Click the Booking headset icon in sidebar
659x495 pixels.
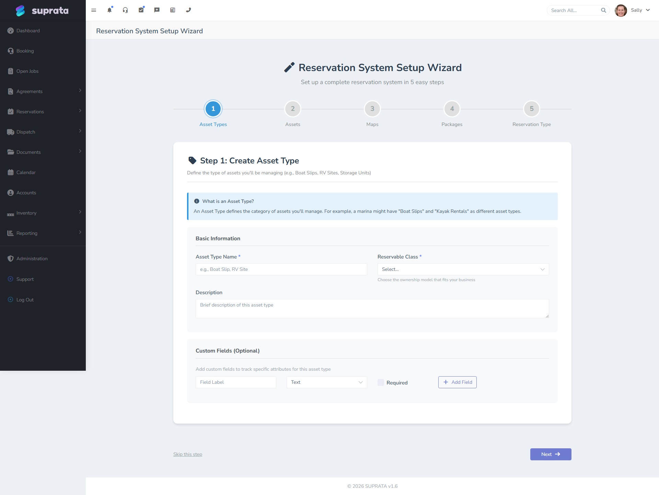click(x=11, y=51)
